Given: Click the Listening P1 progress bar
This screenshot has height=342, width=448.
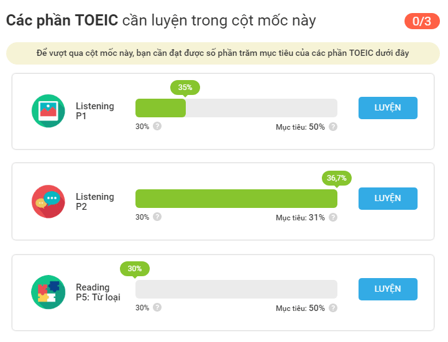Looking at the screenshot, I should pyautogui.click(x=236, y=108).
